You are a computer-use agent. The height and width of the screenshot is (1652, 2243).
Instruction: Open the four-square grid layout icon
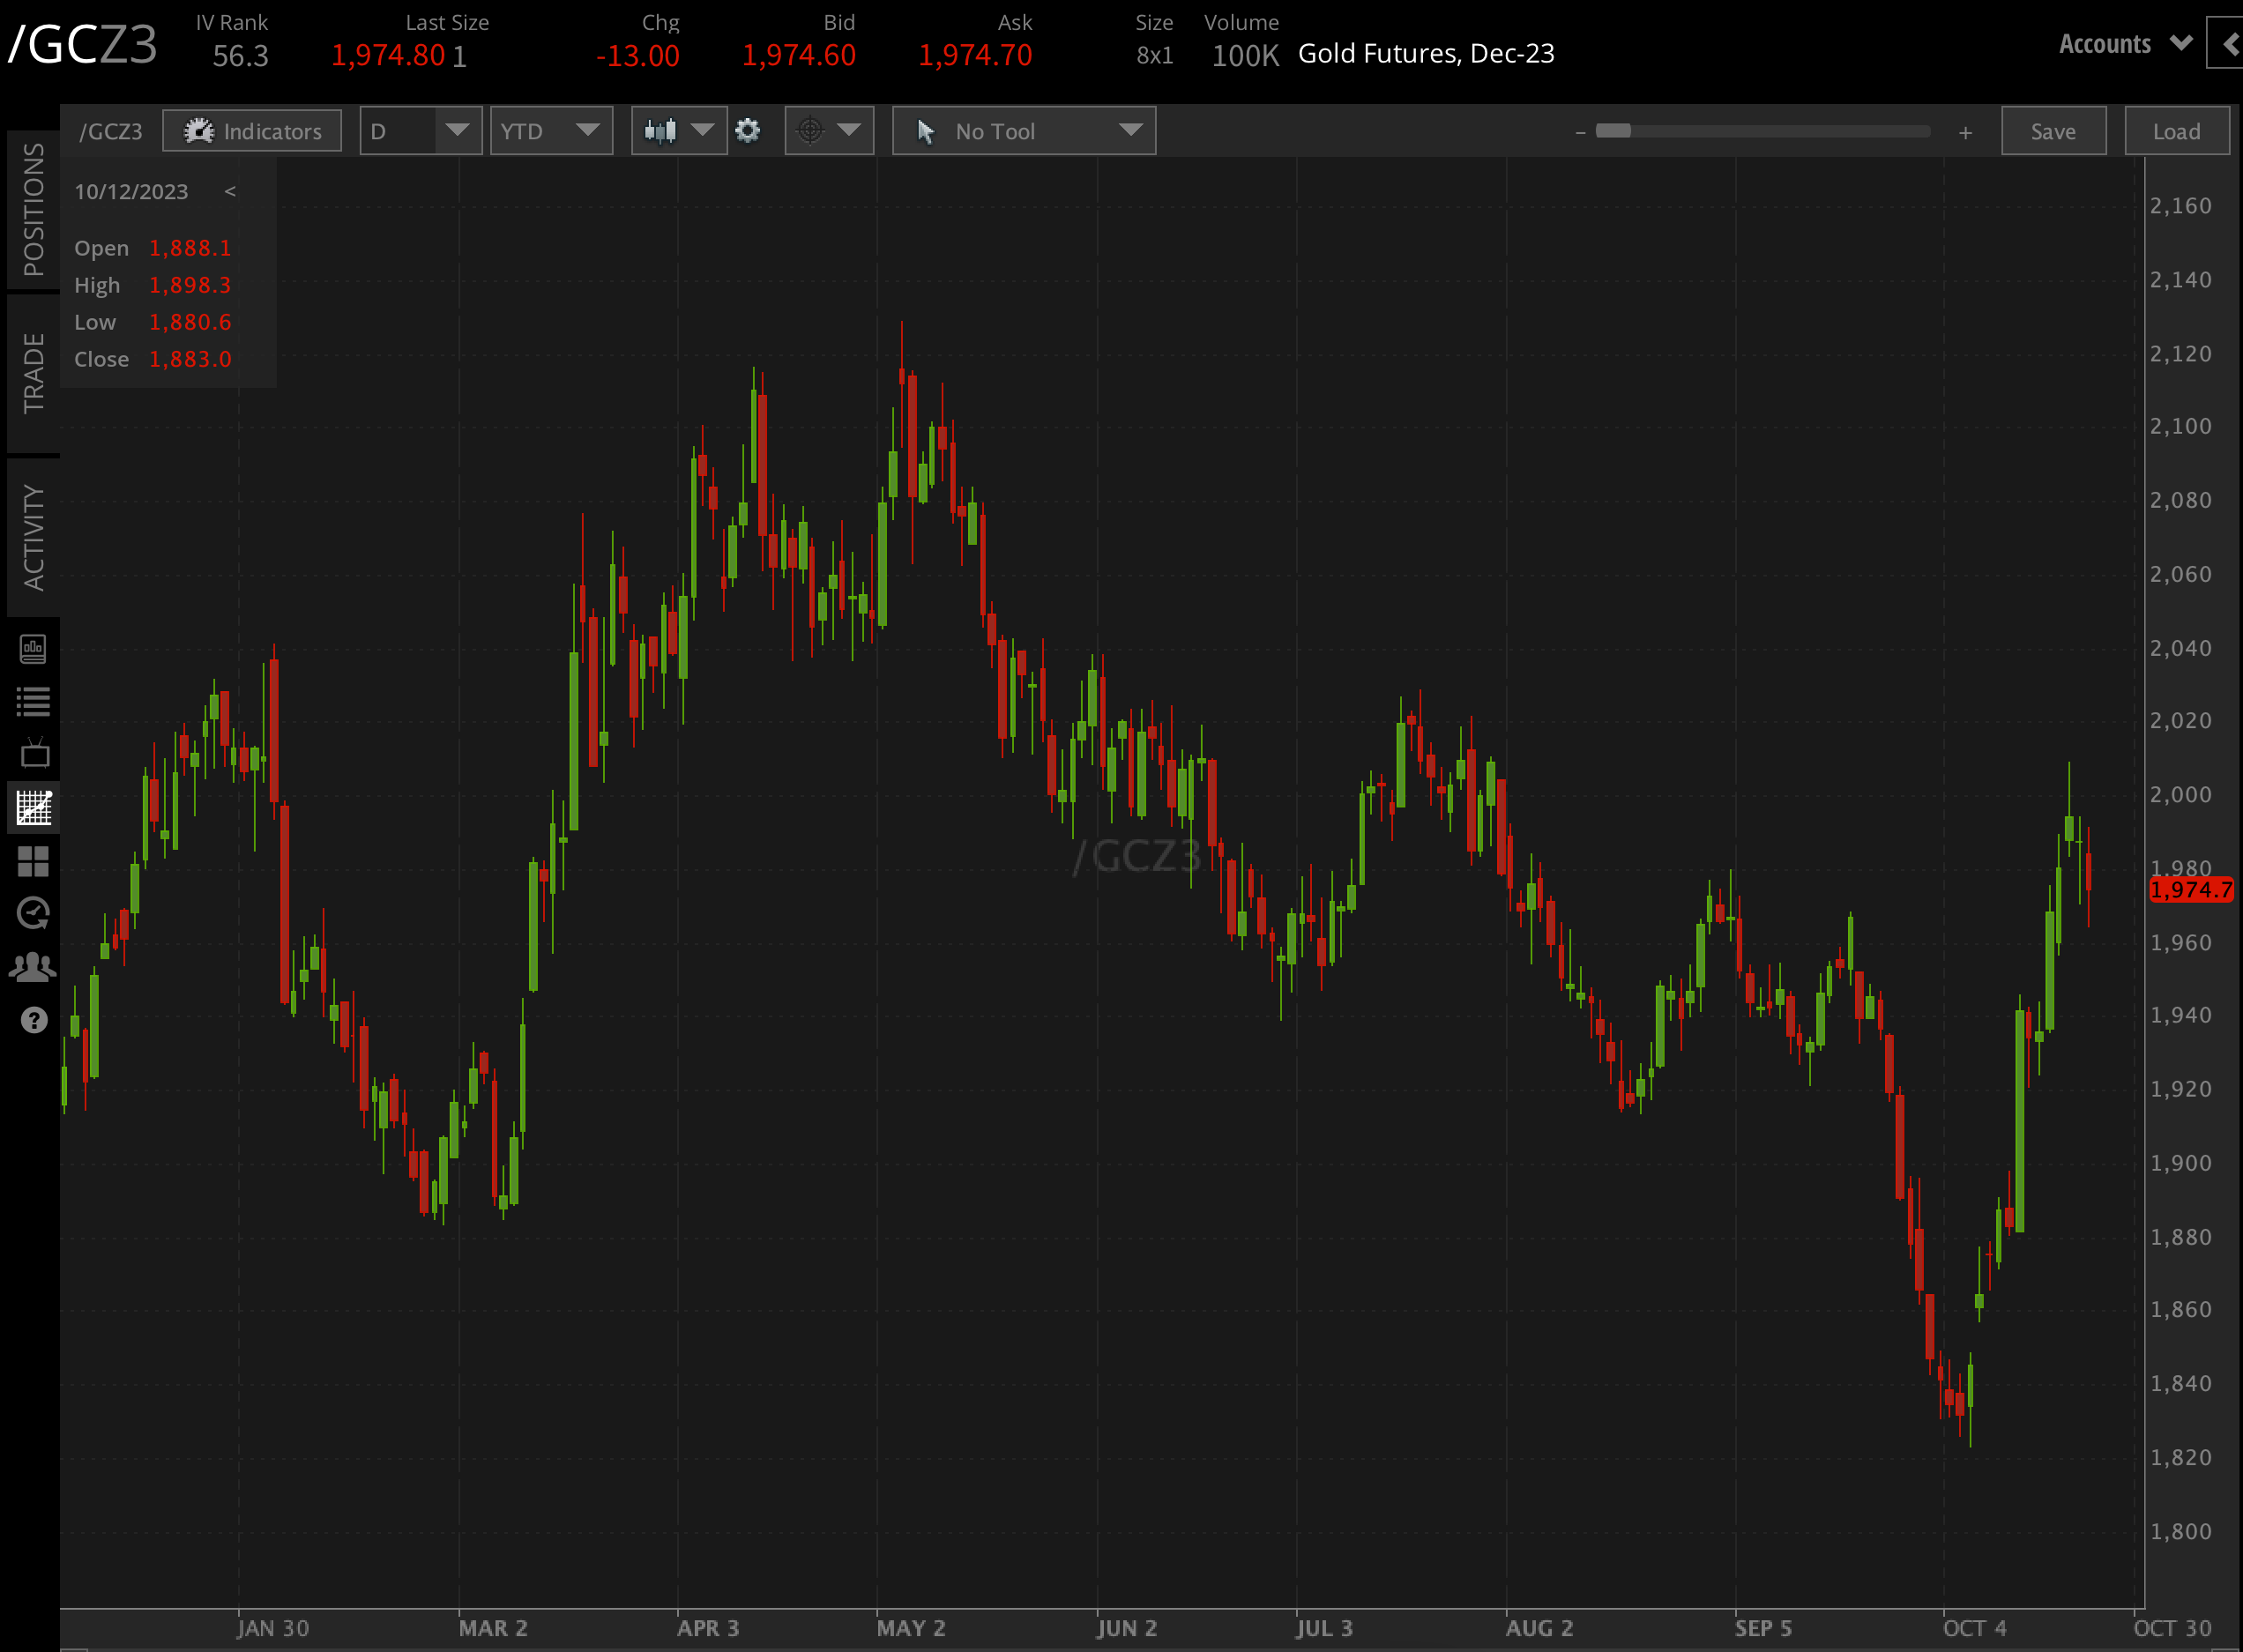(33, 861)
